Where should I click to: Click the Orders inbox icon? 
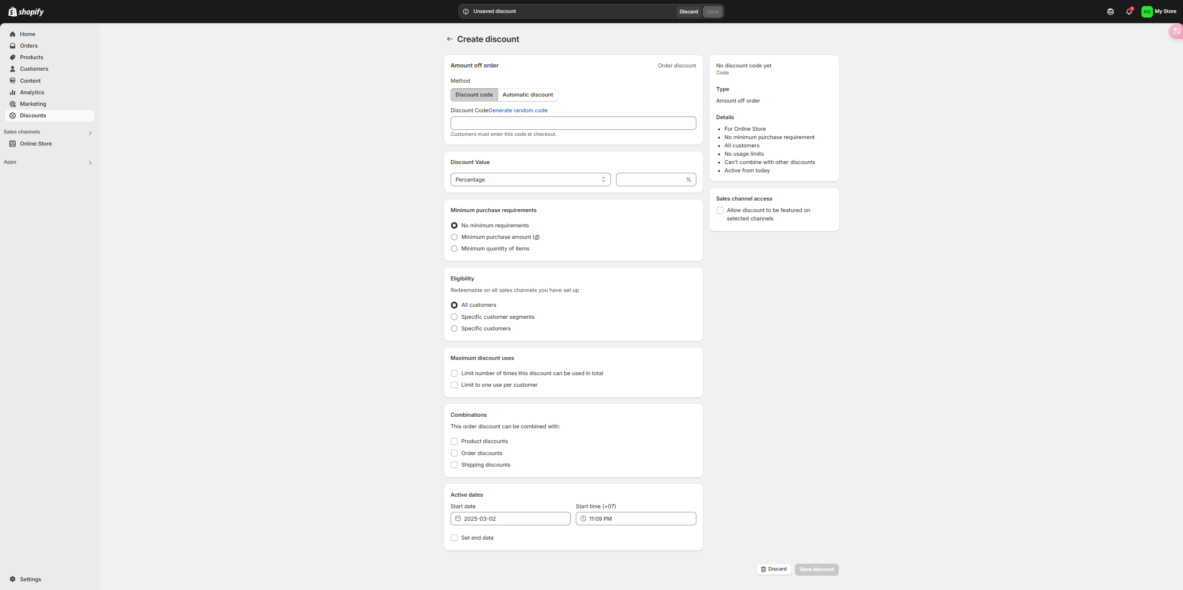(12, 46)
